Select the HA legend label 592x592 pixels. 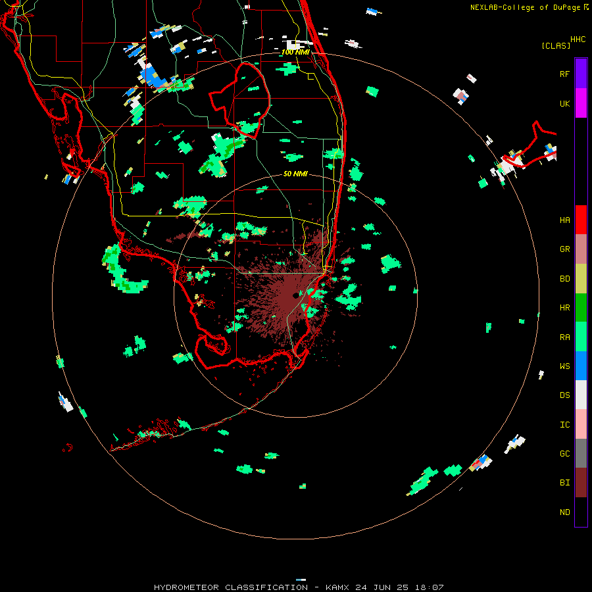click(564, 220)
